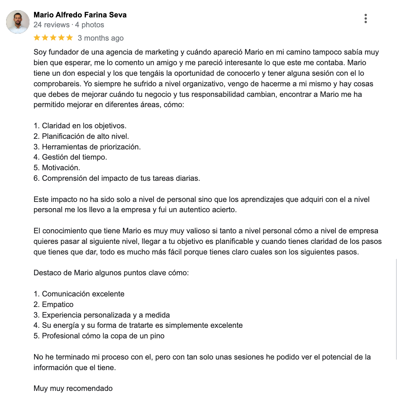Viewport: 397px width, 395px height.
Task: Click list item 'Herramientas de priorización'
Action: click(x=87, y=147)
